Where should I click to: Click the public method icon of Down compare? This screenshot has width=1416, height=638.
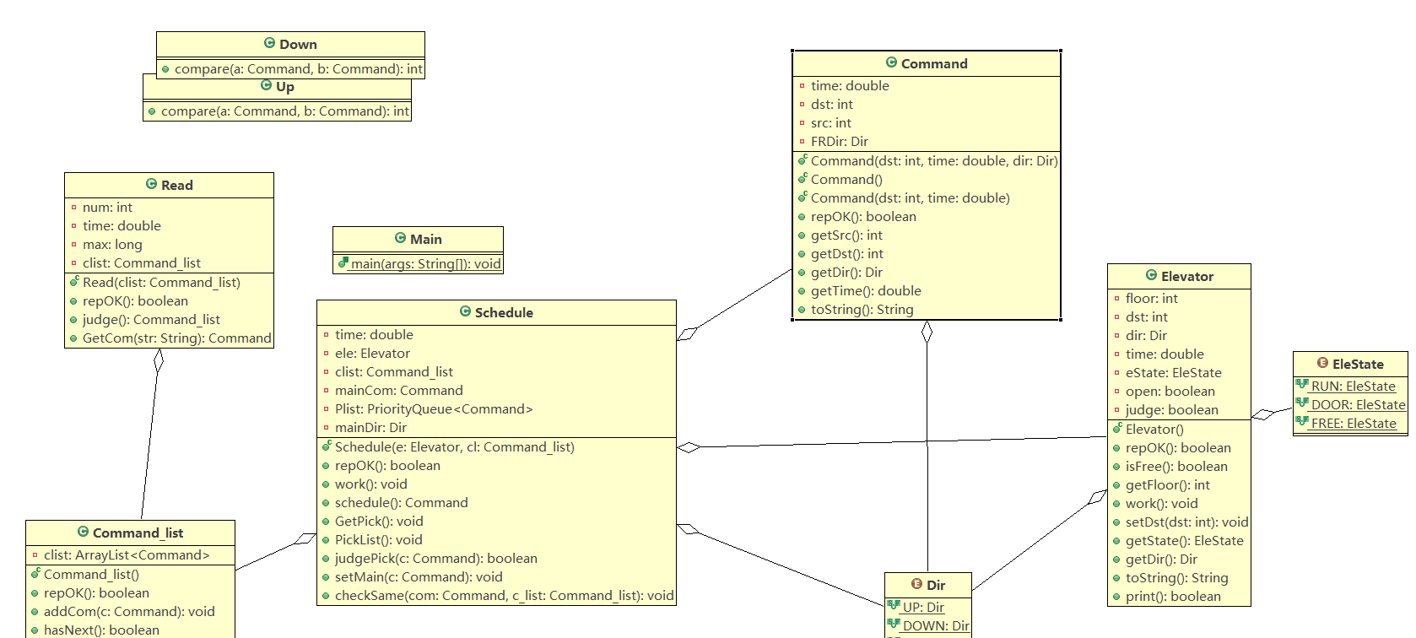click(165, 69)
